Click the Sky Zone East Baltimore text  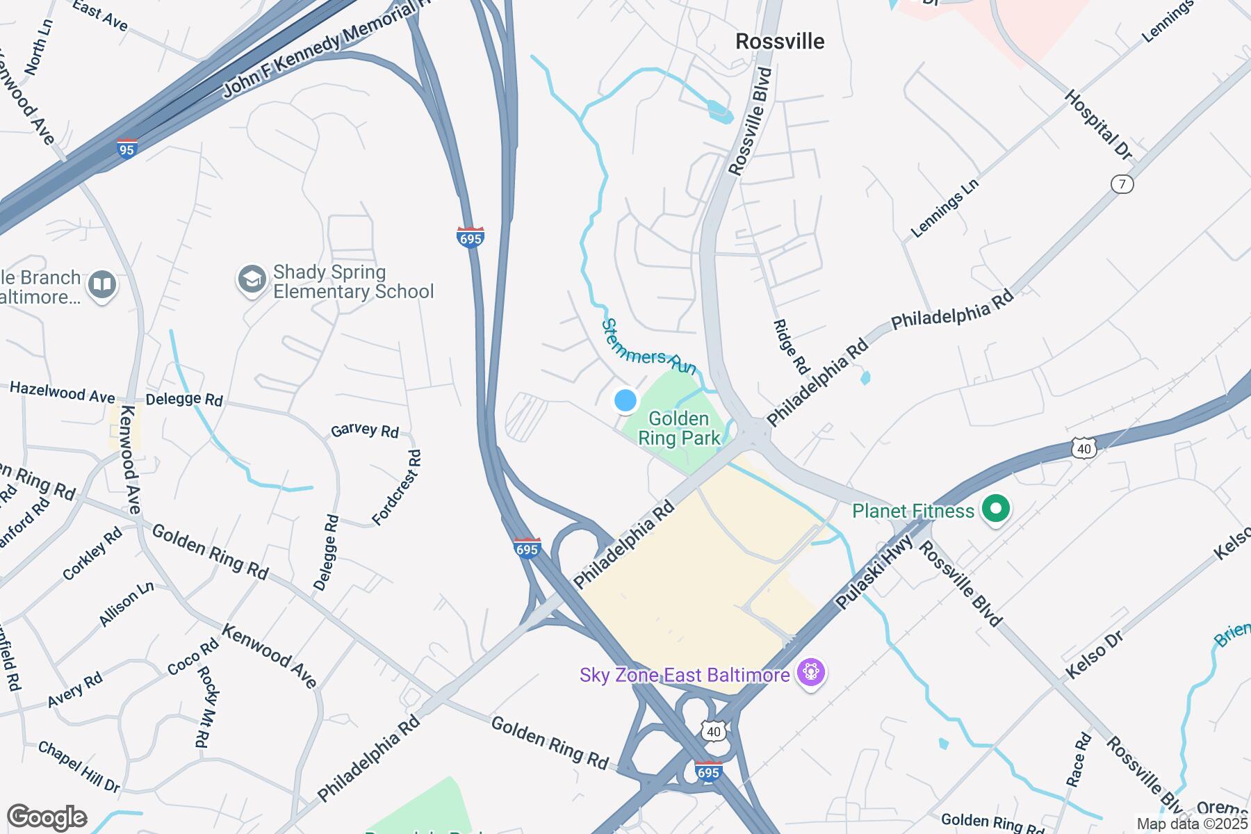[x=685, y=675]
